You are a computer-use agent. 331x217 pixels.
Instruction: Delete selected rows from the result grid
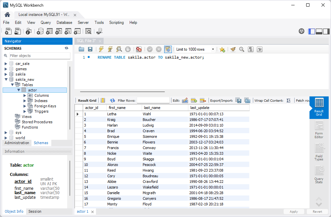203,101
